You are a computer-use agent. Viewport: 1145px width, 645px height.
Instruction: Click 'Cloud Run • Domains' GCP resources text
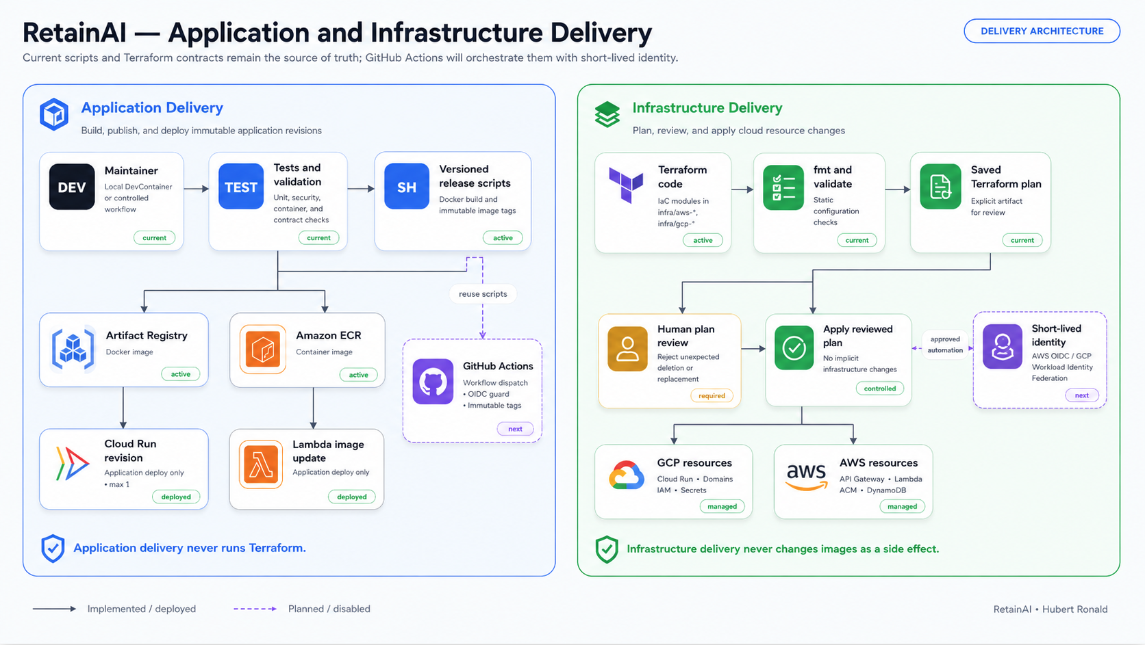pyautogui.click(x=695, y=479)
